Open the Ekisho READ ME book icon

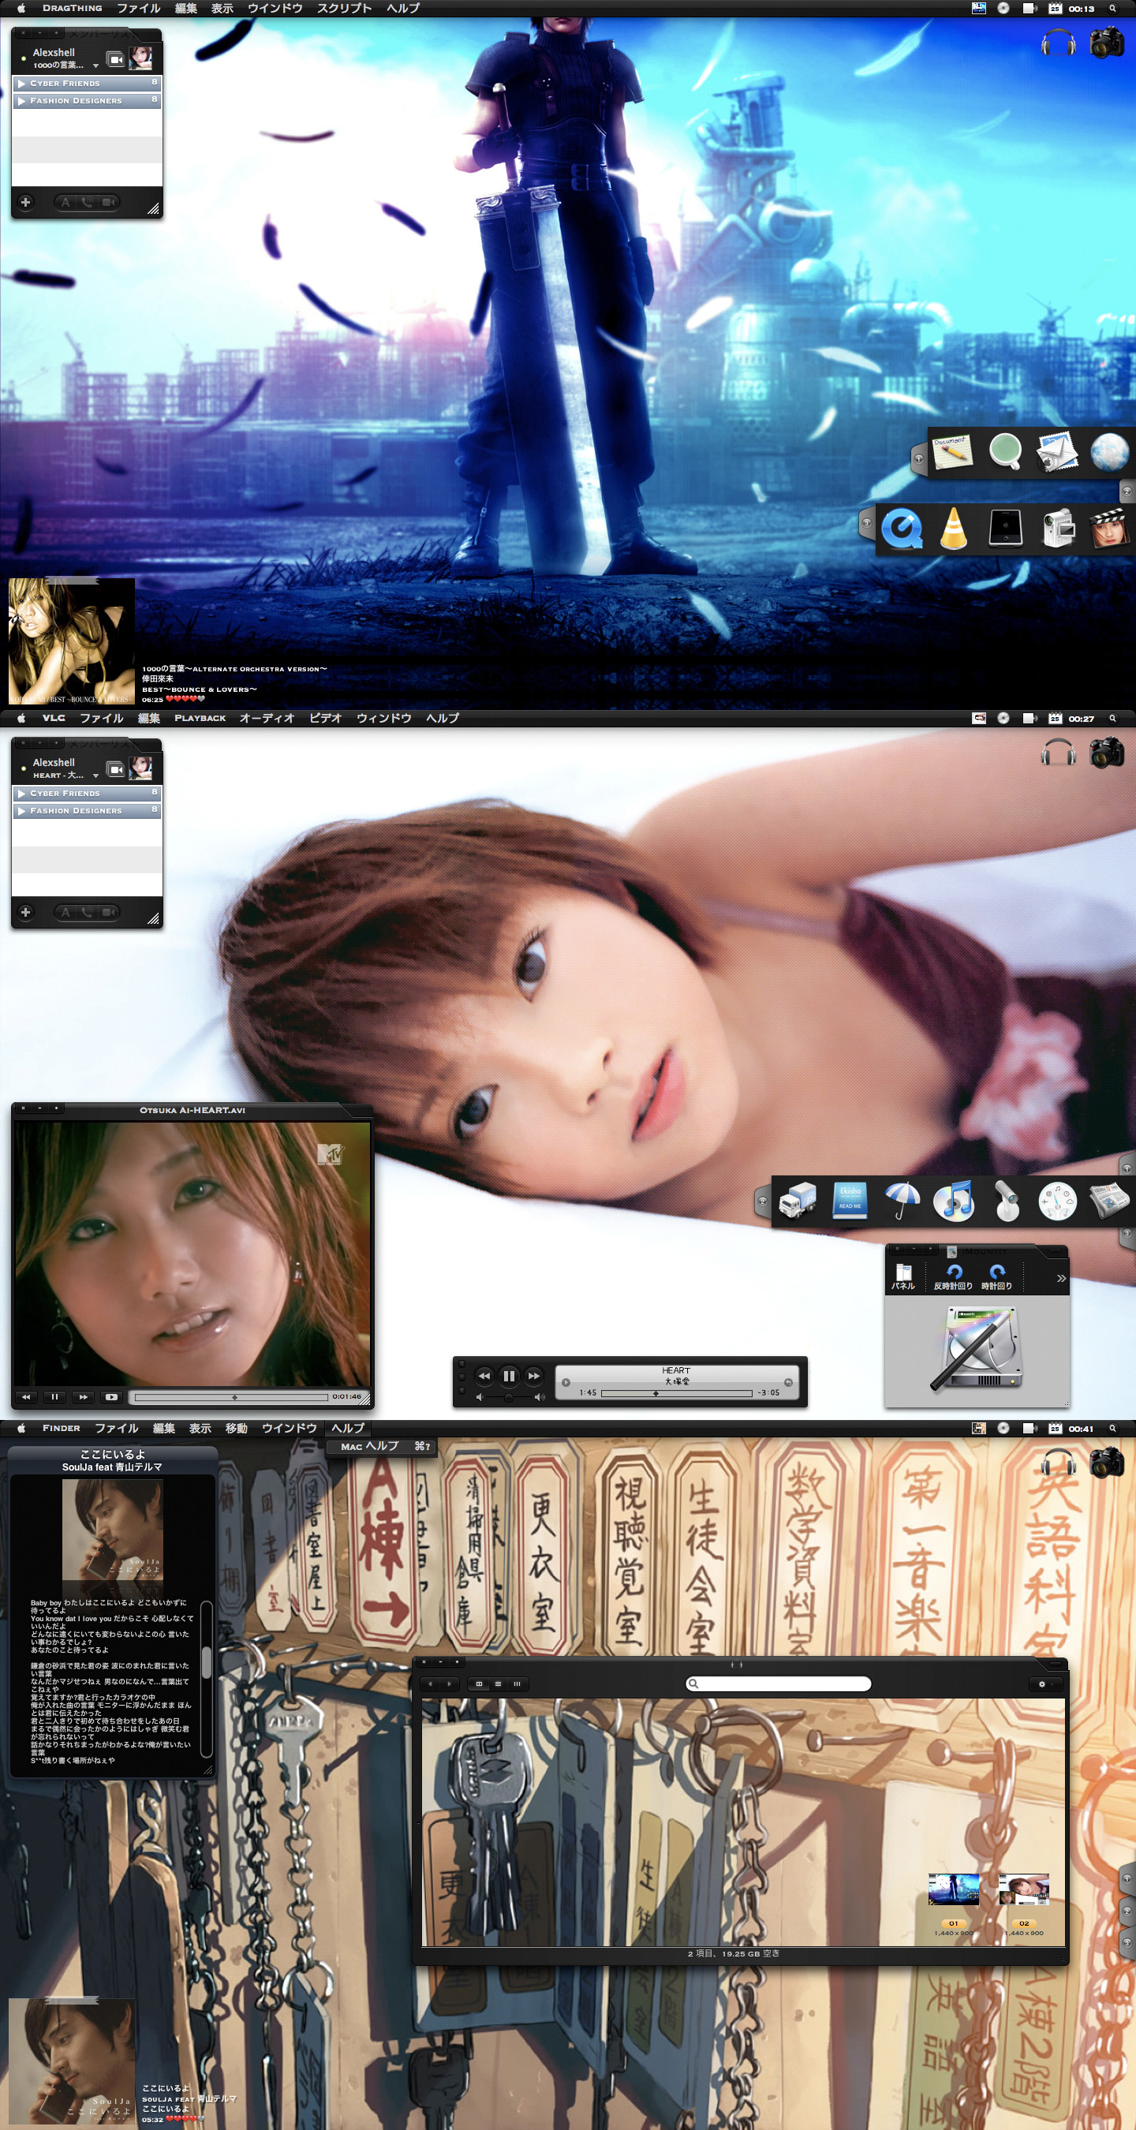point(850,1201)
